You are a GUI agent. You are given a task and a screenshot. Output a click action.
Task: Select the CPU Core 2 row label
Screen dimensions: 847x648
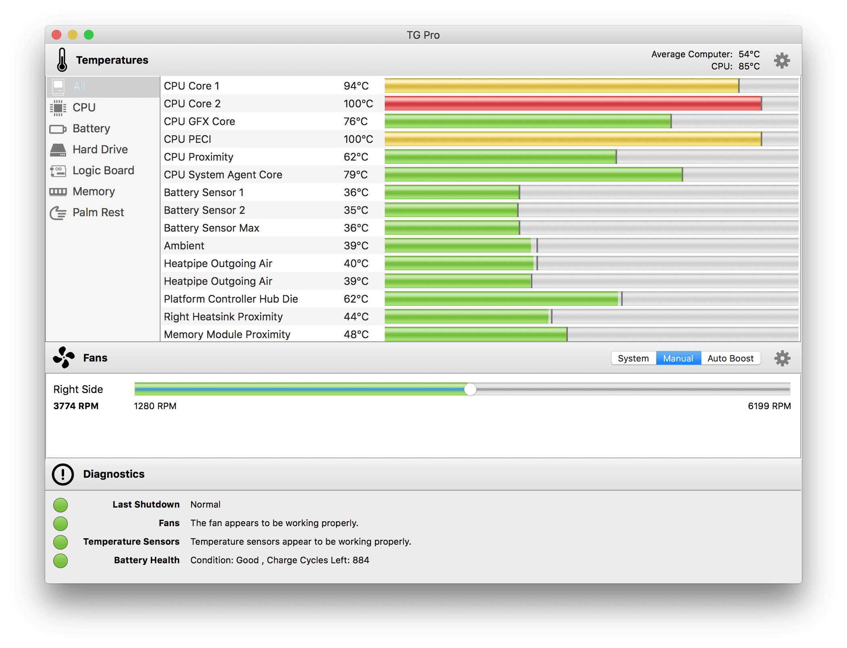pos(192,104)
